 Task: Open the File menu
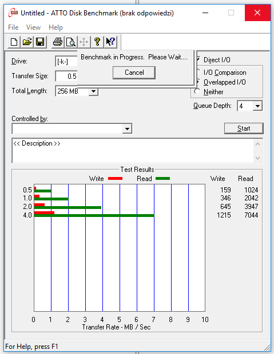tap(13, 27)
